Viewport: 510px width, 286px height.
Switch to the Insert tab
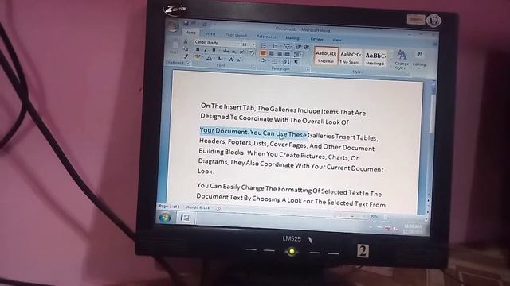coord(210,33)
